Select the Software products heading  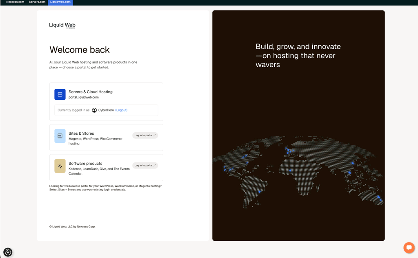click(x=85, y=164)
